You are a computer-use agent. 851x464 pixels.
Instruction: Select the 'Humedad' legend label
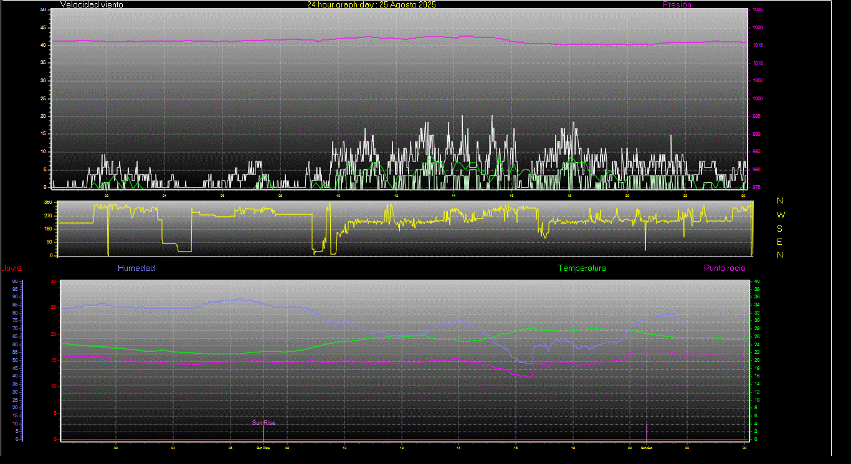(136, 268)
